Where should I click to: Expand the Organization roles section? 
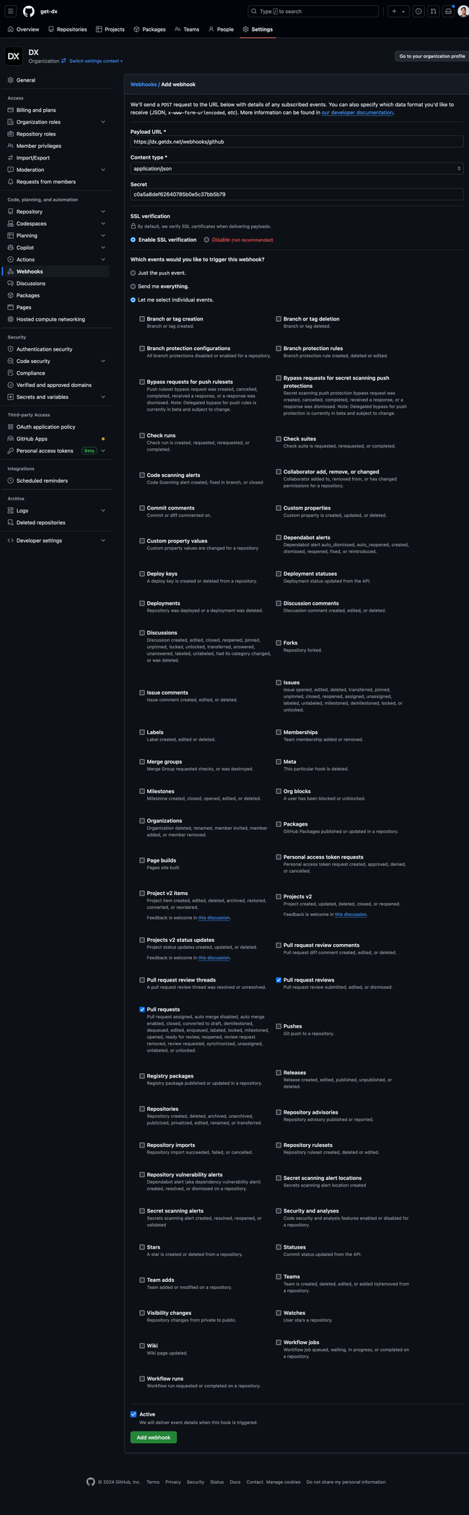point(103,122)
